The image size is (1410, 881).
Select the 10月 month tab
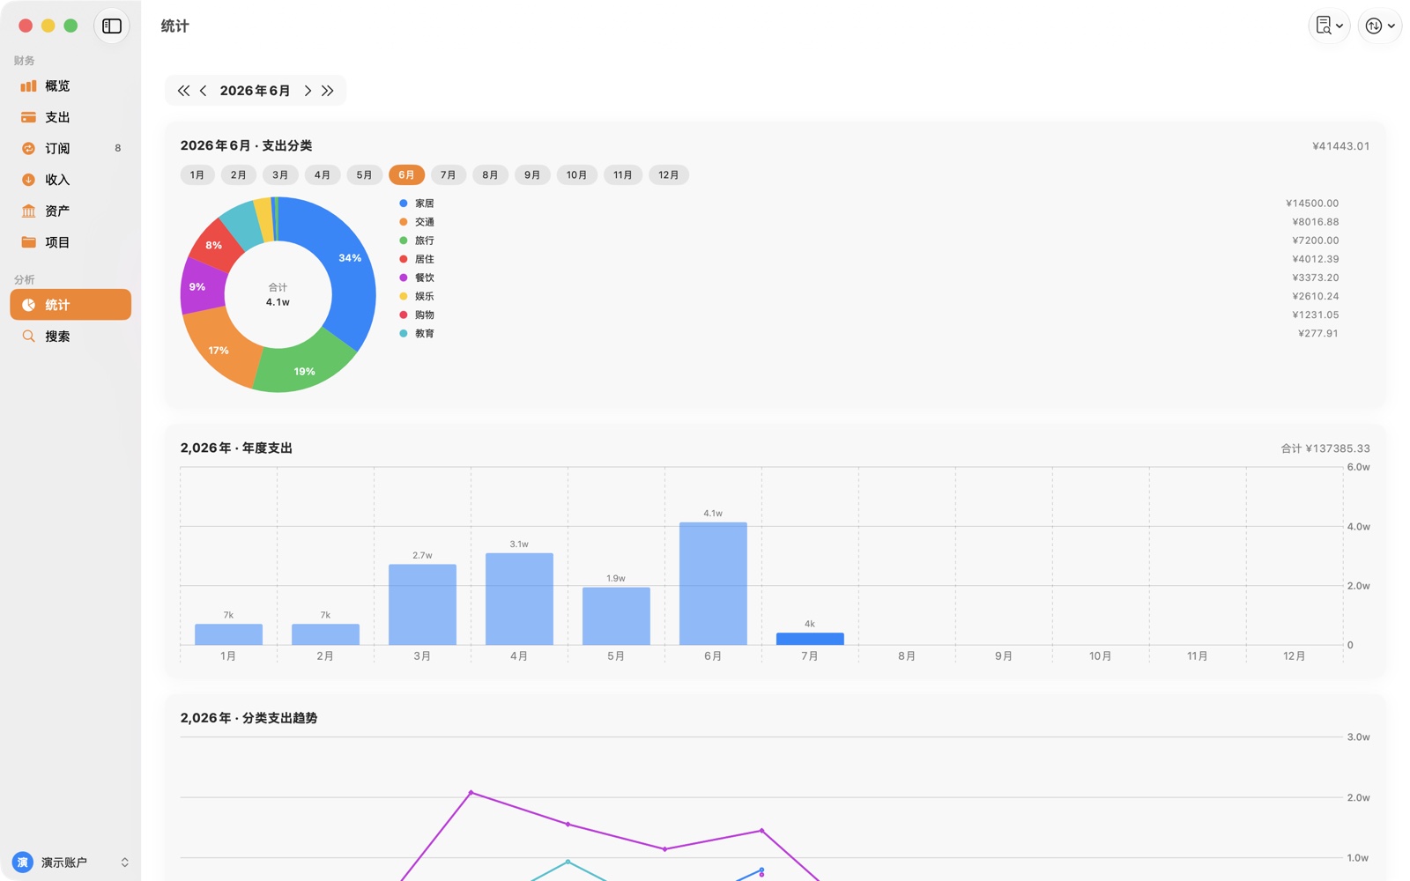pyautogui.click(x=577, y=174)
